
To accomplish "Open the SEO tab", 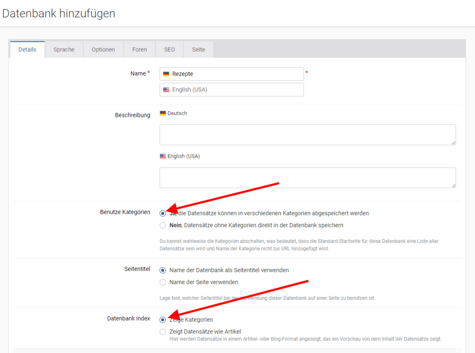I will tap(169, 49).
